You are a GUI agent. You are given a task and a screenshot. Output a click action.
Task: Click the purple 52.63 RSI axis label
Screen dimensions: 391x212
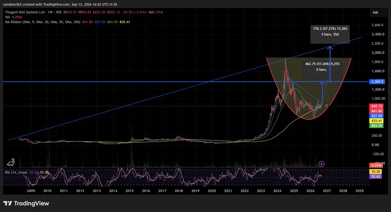(x=376, y=176)
